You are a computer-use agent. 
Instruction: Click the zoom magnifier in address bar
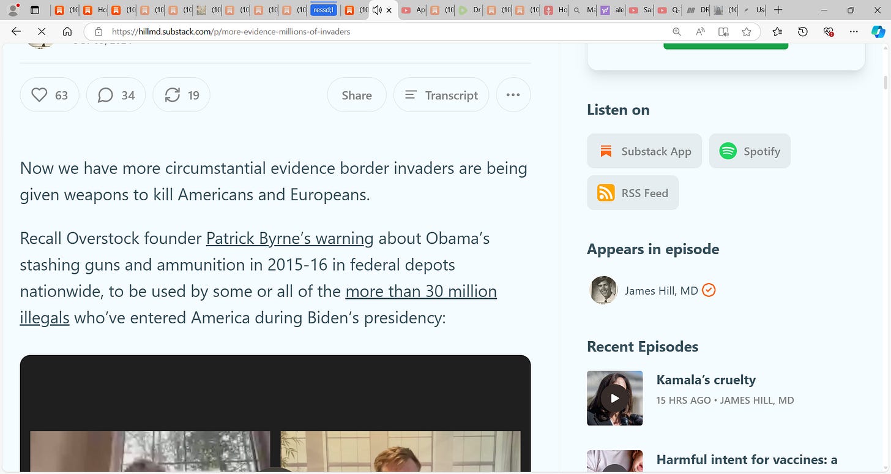[x=676, y=31]
